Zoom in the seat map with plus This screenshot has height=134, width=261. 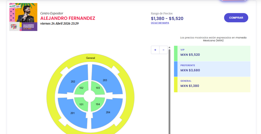click(155, 50)
